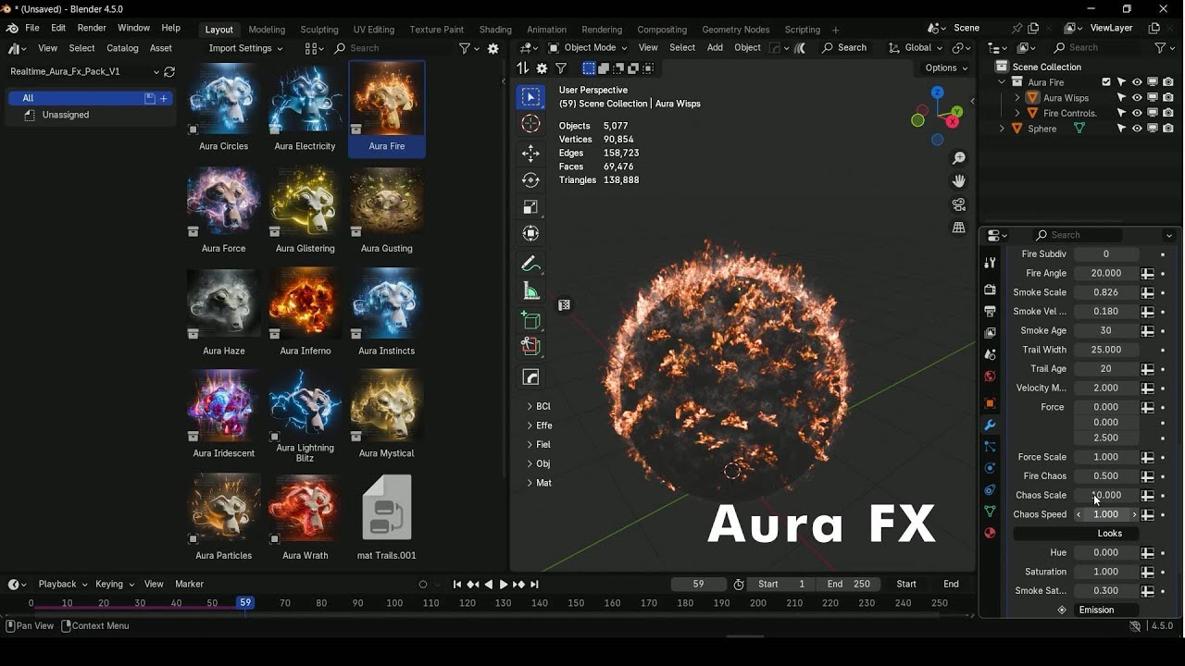Viewport: 1185px width, 666px height.
Task: Adjust the Smoke Scale 0.826 field
Action: tap(1105, 292)
